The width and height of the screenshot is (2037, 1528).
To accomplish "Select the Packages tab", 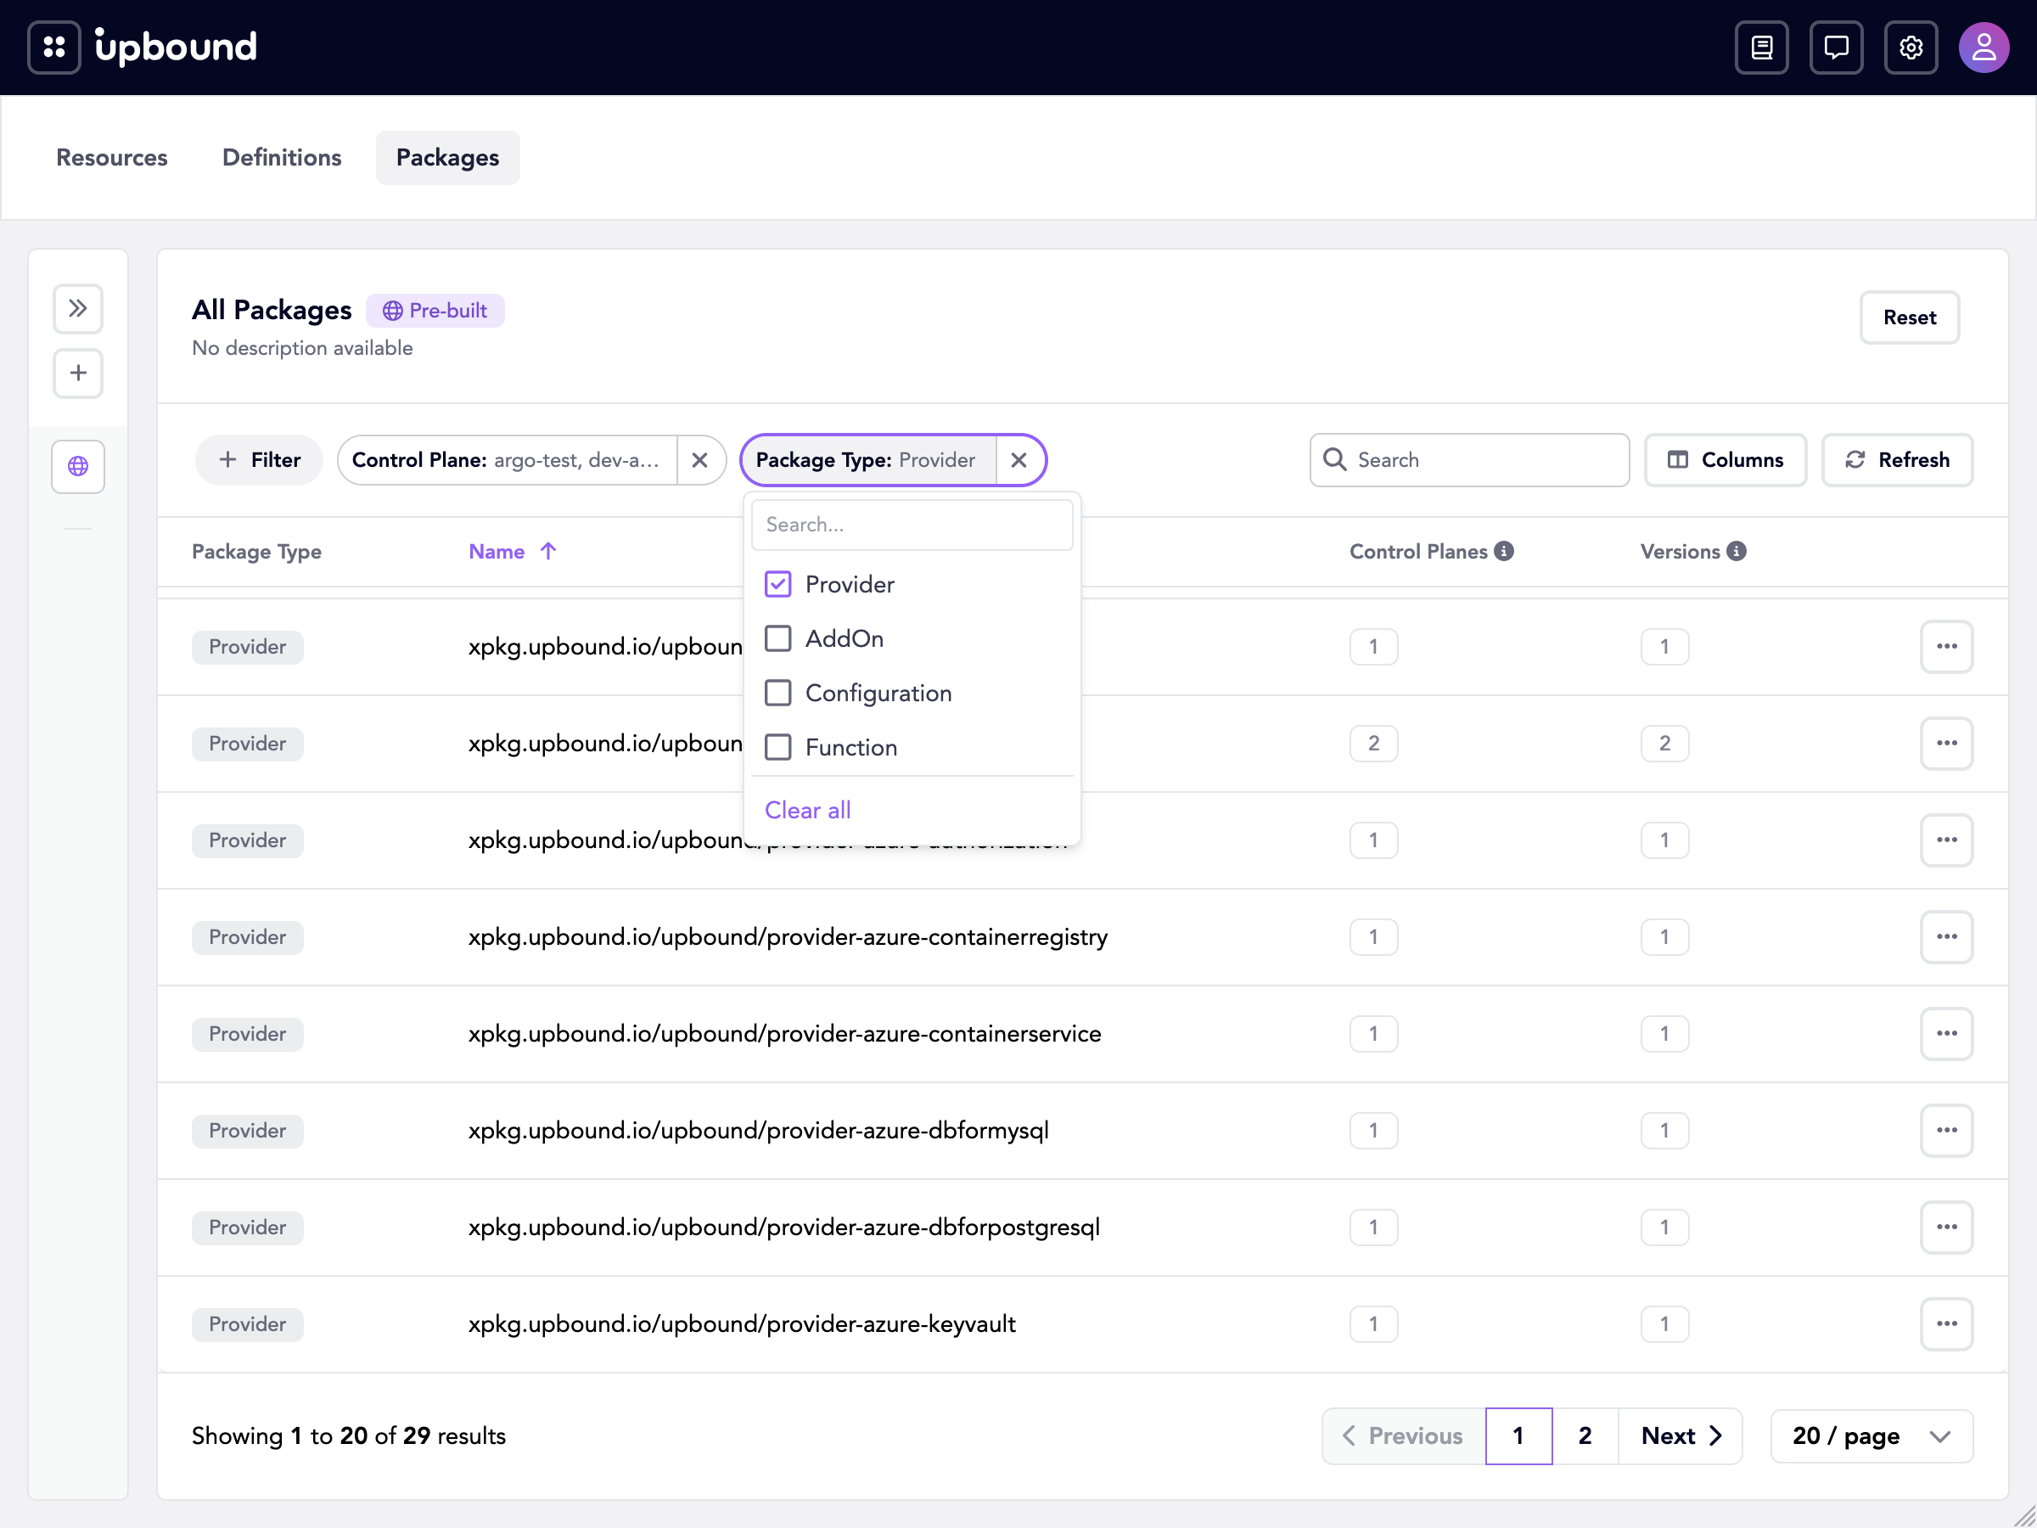I will coord(447,158).
